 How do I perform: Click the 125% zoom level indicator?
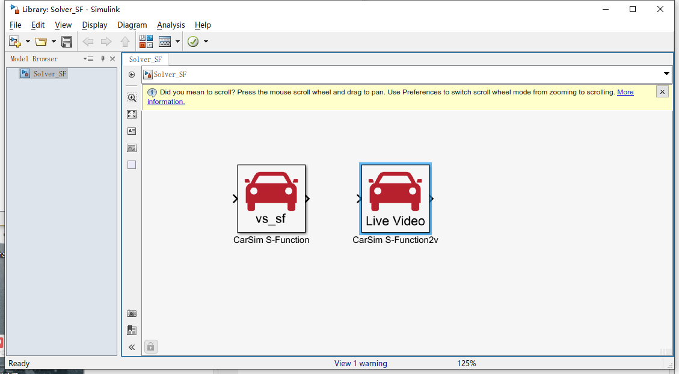tap(466, 364)
